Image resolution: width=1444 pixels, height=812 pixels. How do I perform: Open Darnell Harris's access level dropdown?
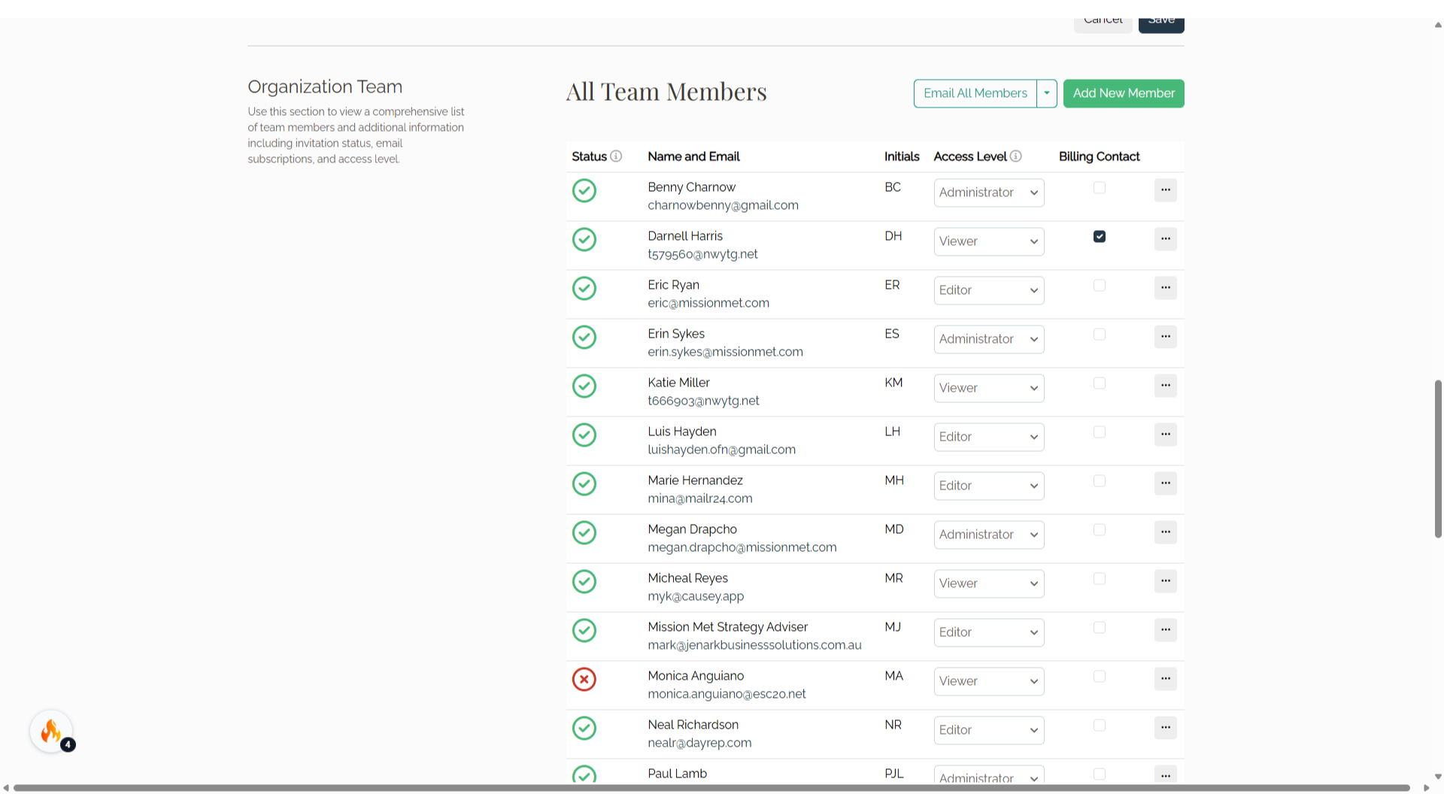(x=989, y=241)
